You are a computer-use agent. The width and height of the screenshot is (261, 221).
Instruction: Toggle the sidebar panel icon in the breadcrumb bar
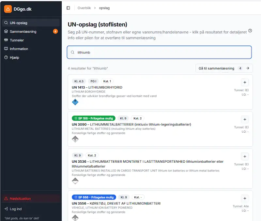click(x=69, y=8)
